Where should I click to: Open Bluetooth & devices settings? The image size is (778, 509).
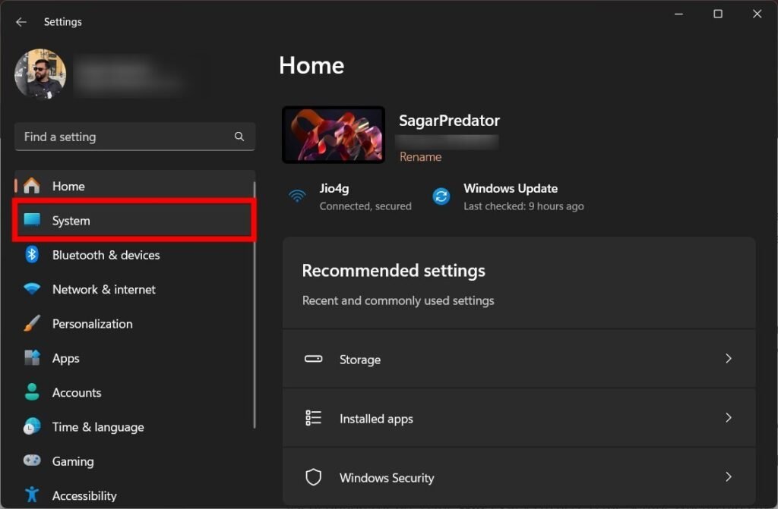click(135, 255)
